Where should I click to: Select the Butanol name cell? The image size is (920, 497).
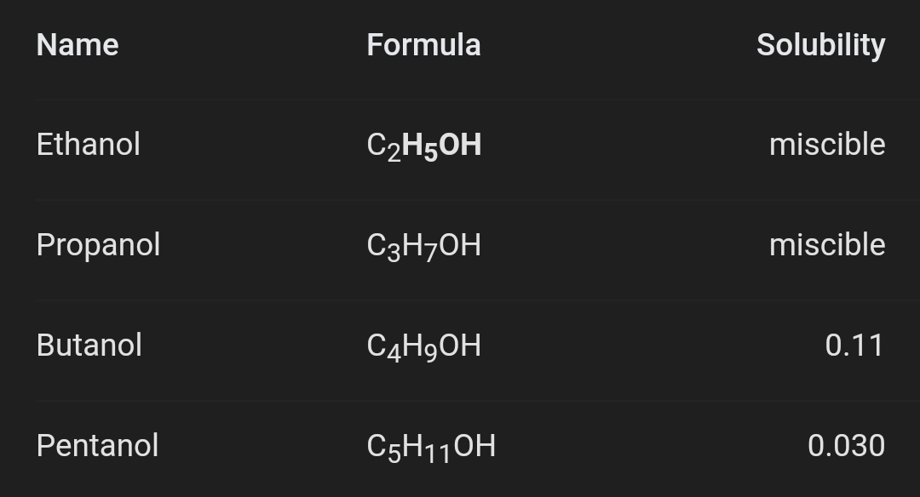[x=89, y=346]
